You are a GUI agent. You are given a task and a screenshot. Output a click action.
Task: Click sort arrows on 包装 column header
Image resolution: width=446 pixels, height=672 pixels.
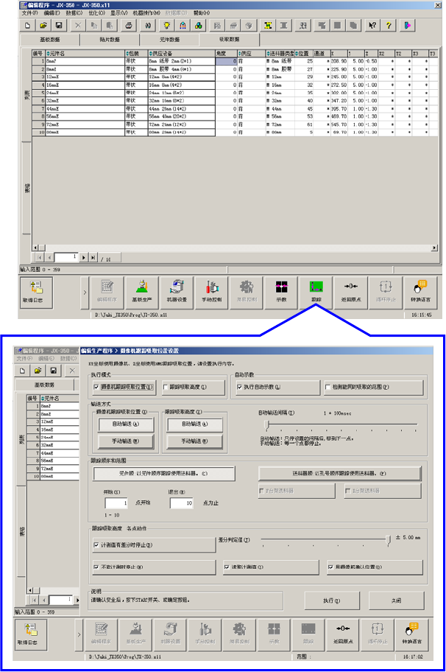[x=127, y=54]
